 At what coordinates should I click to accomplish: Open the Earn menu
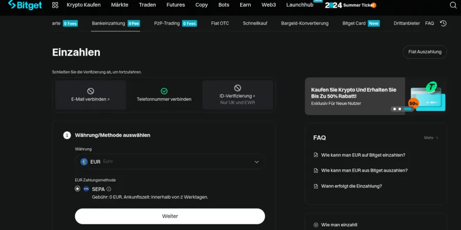click(x=245, y=5)
